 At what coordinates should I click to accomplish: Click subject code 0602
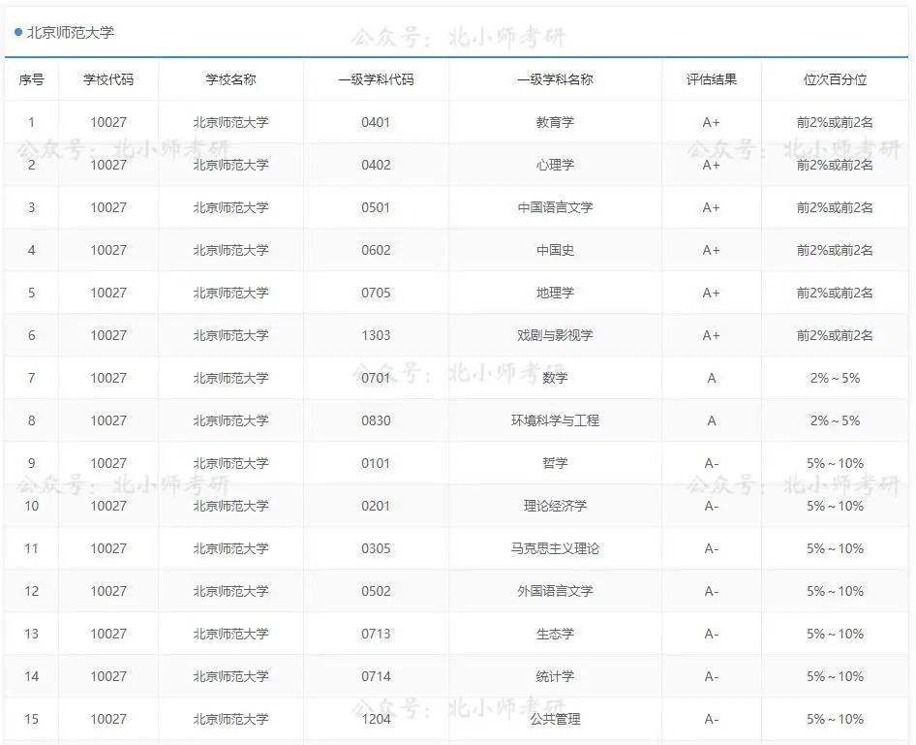click(x=376, y=250)
